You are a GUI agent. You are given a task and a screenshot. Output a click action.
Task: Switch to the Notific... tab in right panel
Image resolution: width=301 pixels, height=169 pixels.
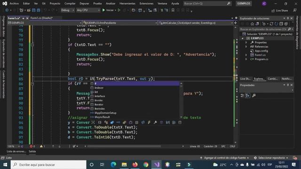tap(286, 79)
